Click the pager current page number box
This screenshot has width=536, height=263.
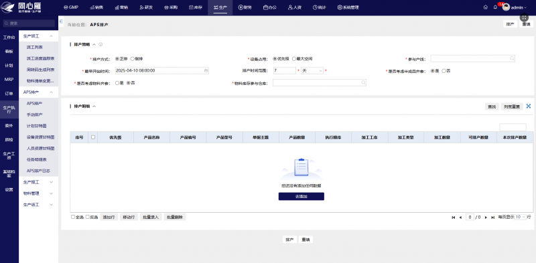[470, 217]
